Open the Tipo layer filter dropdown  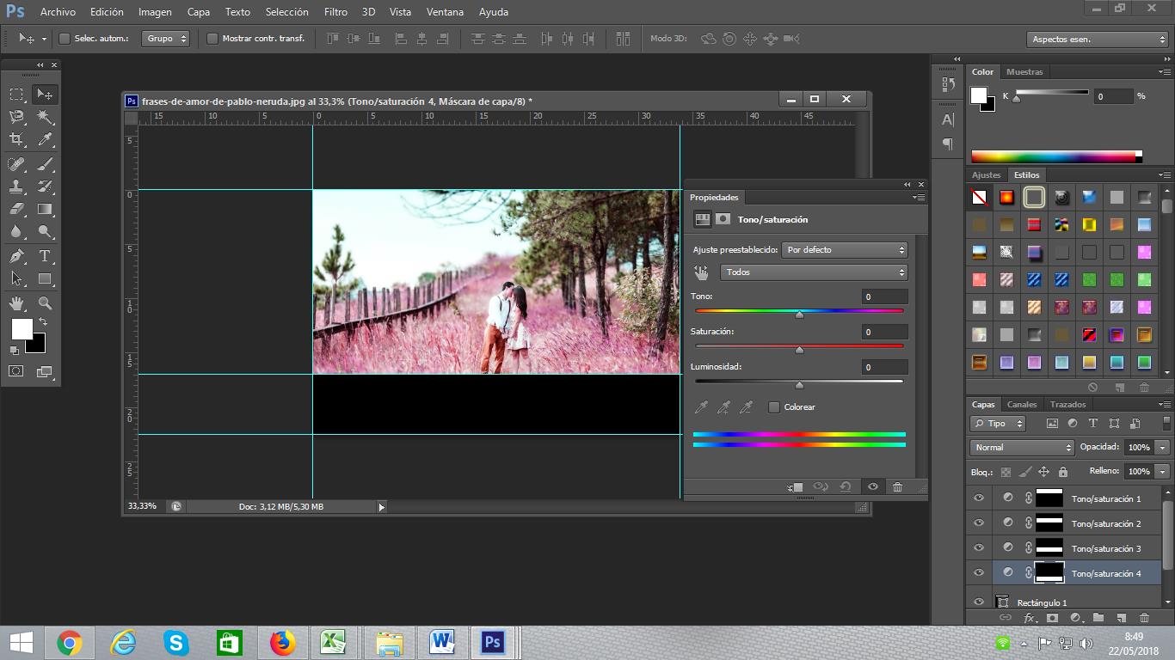point(998,424)
